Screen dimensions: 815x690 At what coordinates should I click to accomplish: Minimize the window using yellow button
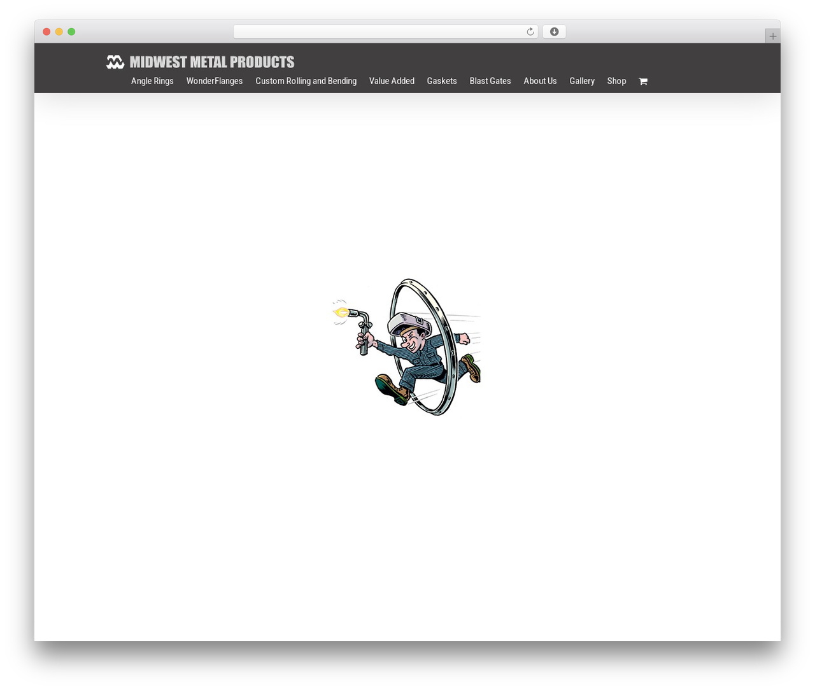pyautogui.click(x=59, y=32)
